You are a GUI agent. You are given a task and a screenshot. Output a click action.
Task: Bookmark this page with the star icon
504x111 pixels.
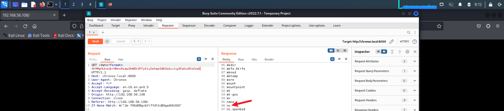[x=439, y=26]
